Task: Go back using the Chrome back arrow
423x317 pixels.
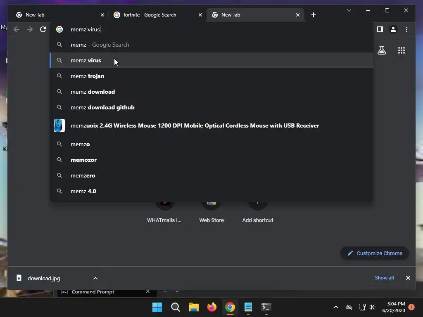Action: click(x=17, y=29)
